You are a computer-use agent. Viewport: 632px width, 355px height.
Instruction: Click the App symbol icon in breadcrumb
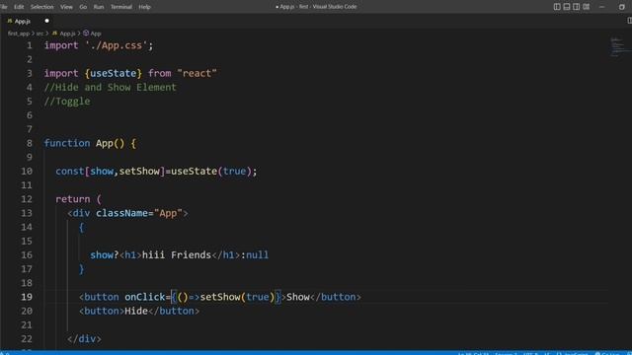click(86, 34)
